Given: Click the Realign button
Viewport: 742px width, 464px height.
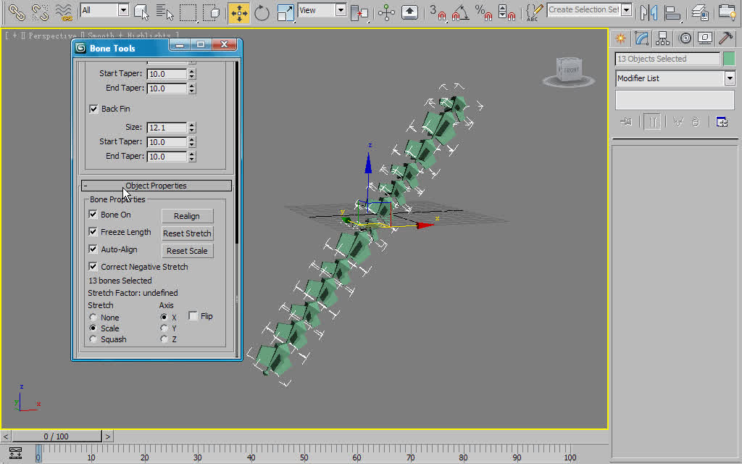Looking at the screenshot, I should pyautogui.click(x=187, y=215).
